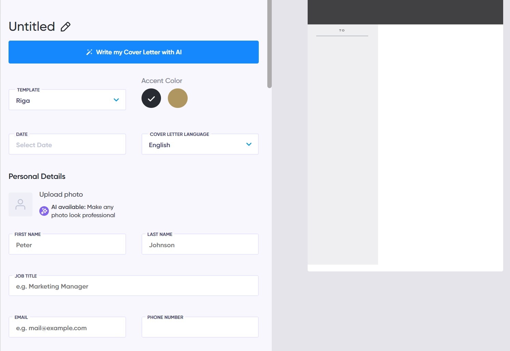Switch accent color to gold

click(177, 98)
